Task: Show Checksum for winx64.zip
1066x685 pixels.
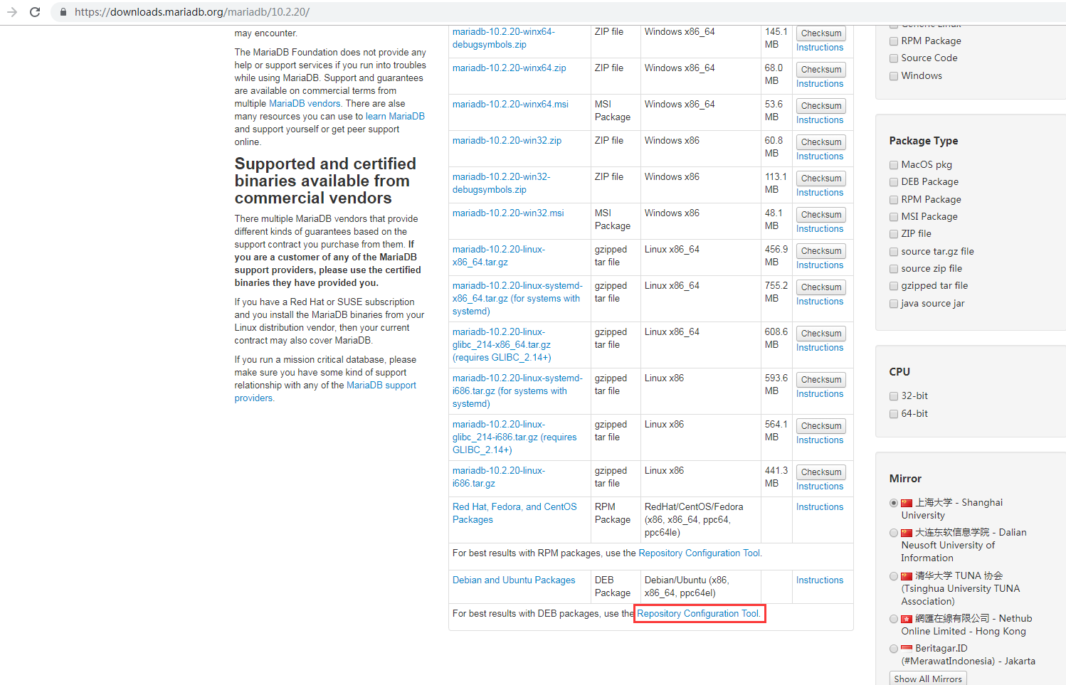Action: 821,70
